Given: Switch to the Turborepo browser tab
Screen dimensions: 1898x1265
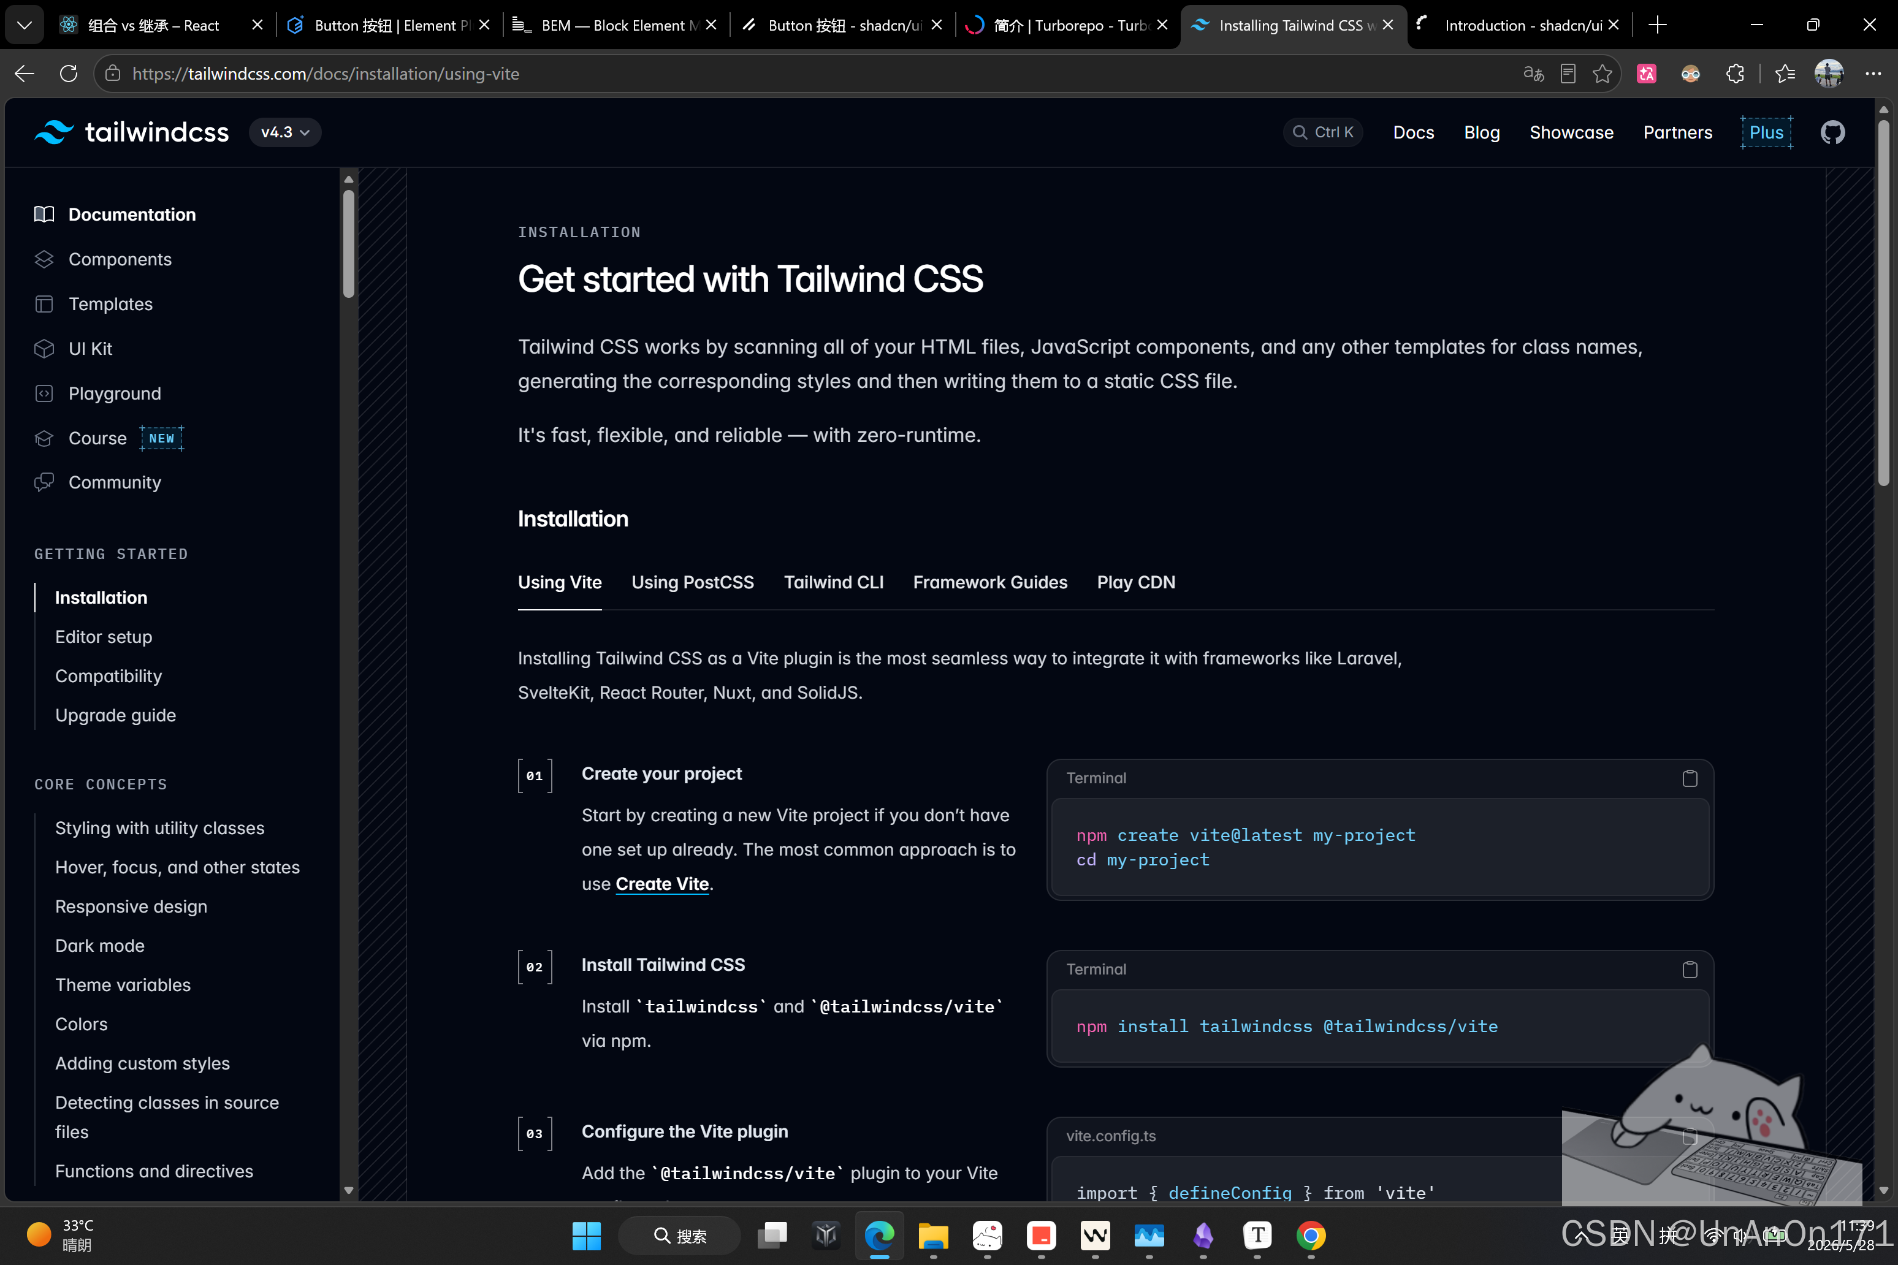Looking at the screenshot, I should 1067,25.
